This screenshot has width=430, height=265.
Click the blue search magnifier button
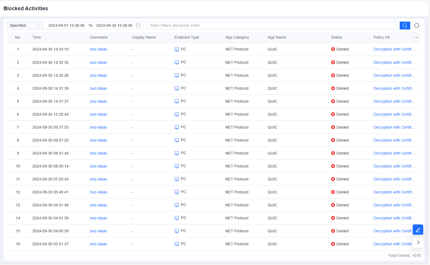point(405,25)
